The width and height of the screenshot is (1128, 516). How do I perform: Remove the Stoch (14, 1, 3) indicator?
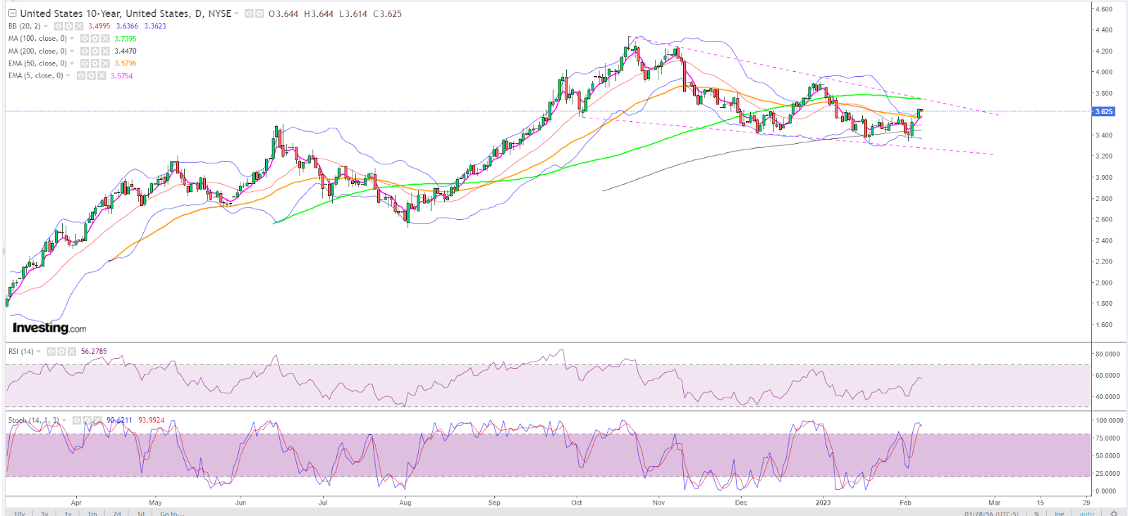tap(97, 420)
